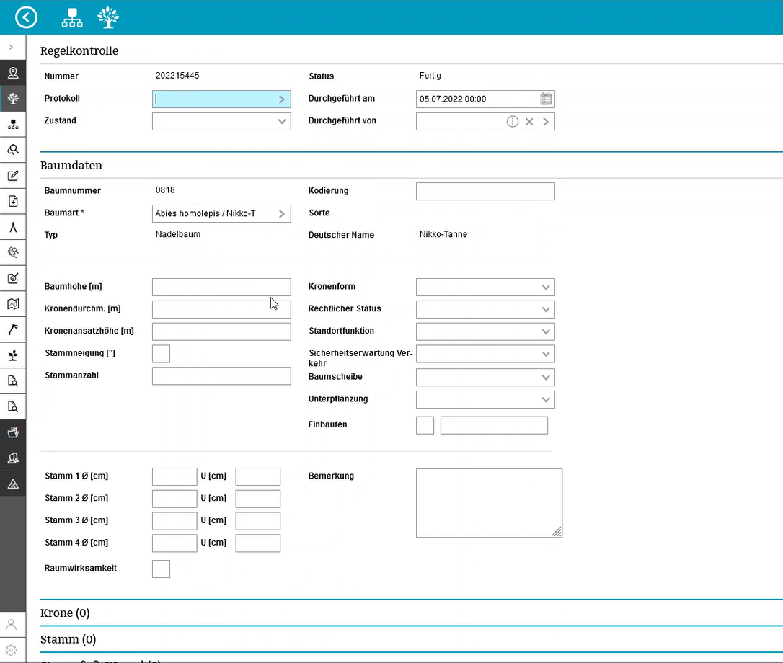The height and width of the screenshot is (663, 783).
Task: Click the Nikko-Tanne name value
Action: pyautogui.click(x=443, y=234)
